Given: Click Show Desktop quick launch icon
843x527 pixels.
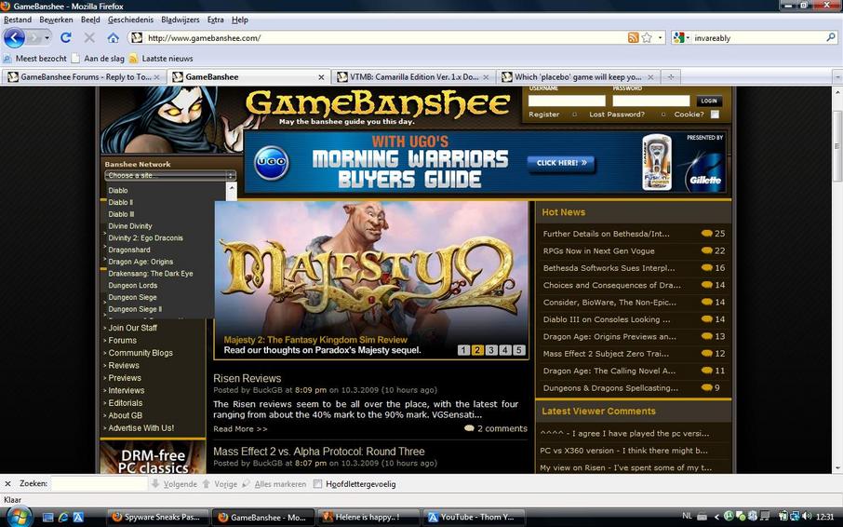Looking at the screenshot, I should pos(47,518).
